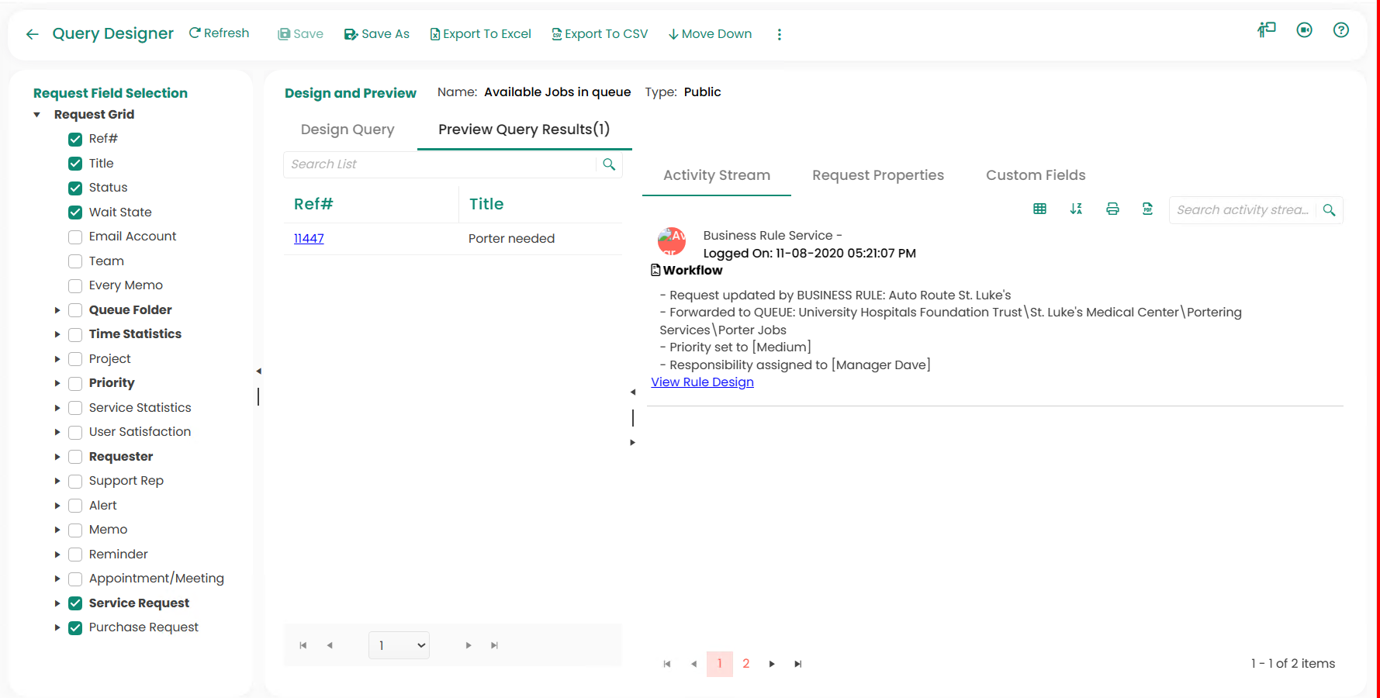The width and height of the screenshot is (1380, 698).
Task: Open request 11447 link
Action: [x=309, y=239]
